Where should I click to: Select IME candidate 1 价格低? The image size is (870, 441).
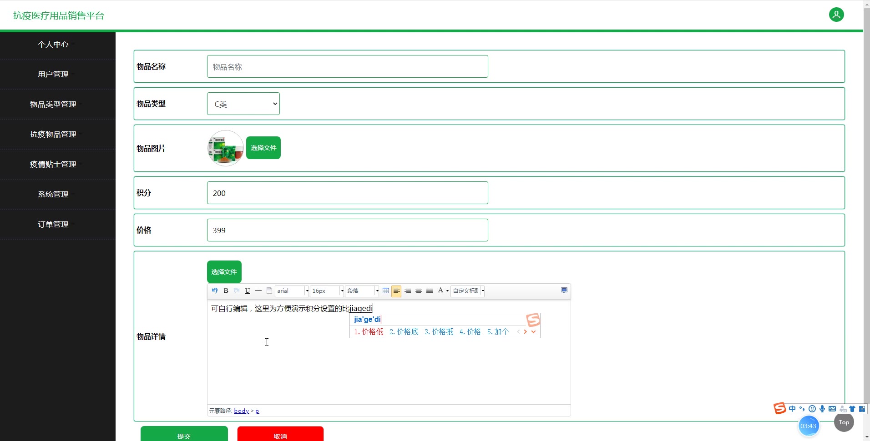369,332
